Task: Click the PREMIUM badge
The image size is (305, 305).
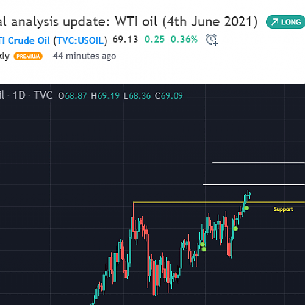Action: pyautogui.click(x=28, y=56)
